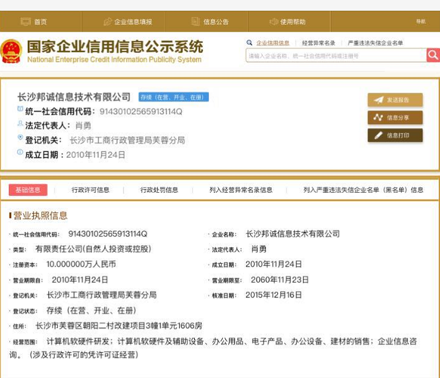Click the small magnifier beside 企业信用信息

pos(250,43)
